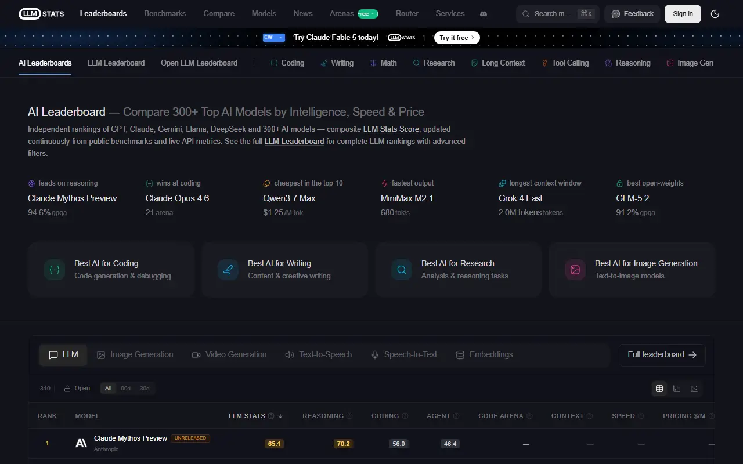Open the Compare nav item

pos(219,13)
